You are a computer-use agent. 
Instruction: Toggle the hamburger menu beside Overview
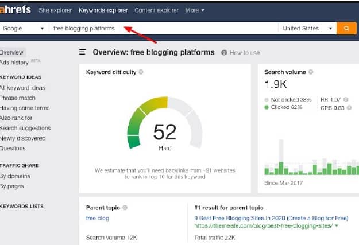click(82, 52)
